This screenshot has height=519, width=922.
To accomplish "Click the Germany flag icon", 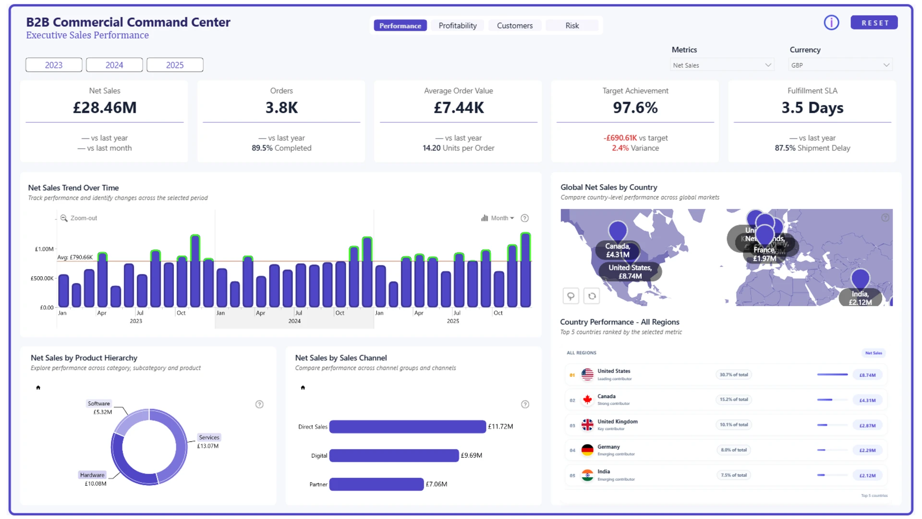I will click(x=587, y=450).
